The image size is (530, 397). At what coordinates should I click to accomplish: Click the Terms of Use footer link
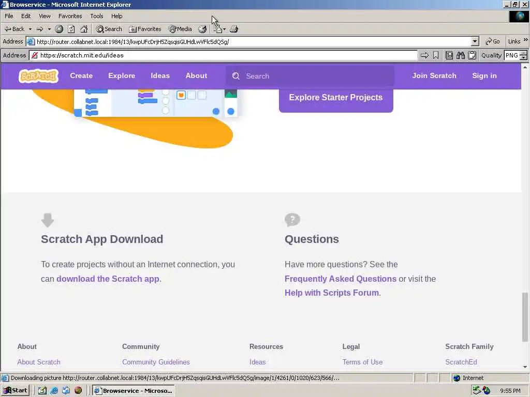362,362
